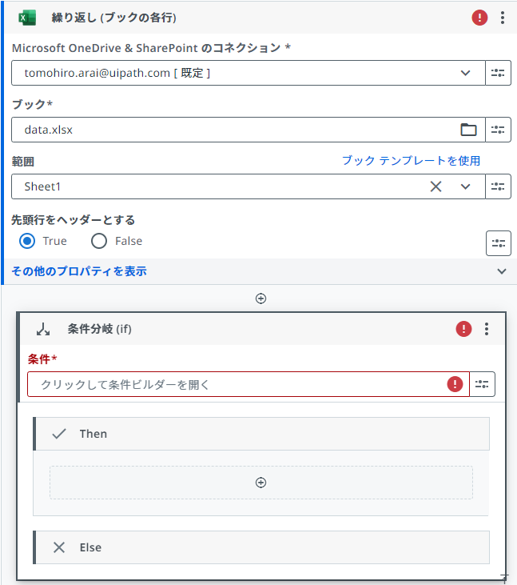Click the branch icon of the If activity (条件分岐)
Image resolution: width=517 pixels, height=585 pixels.
43,329
